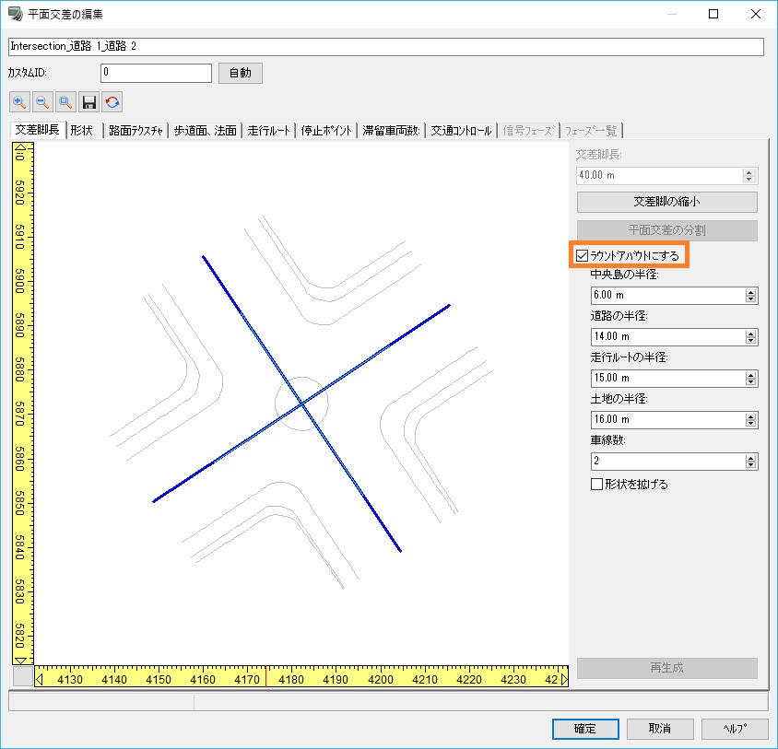
Task: Click the zoom in magnifier icon
Action: point(19,102)
